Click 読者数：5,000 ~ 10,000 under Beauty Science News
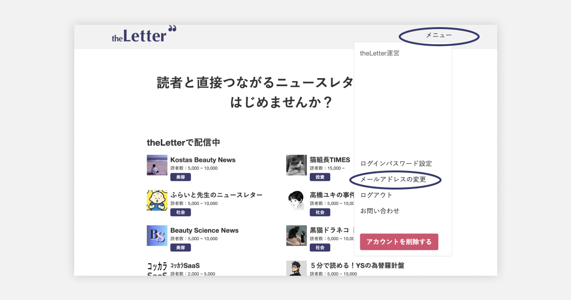Screen dimensions: 571x300 point(194,239)
